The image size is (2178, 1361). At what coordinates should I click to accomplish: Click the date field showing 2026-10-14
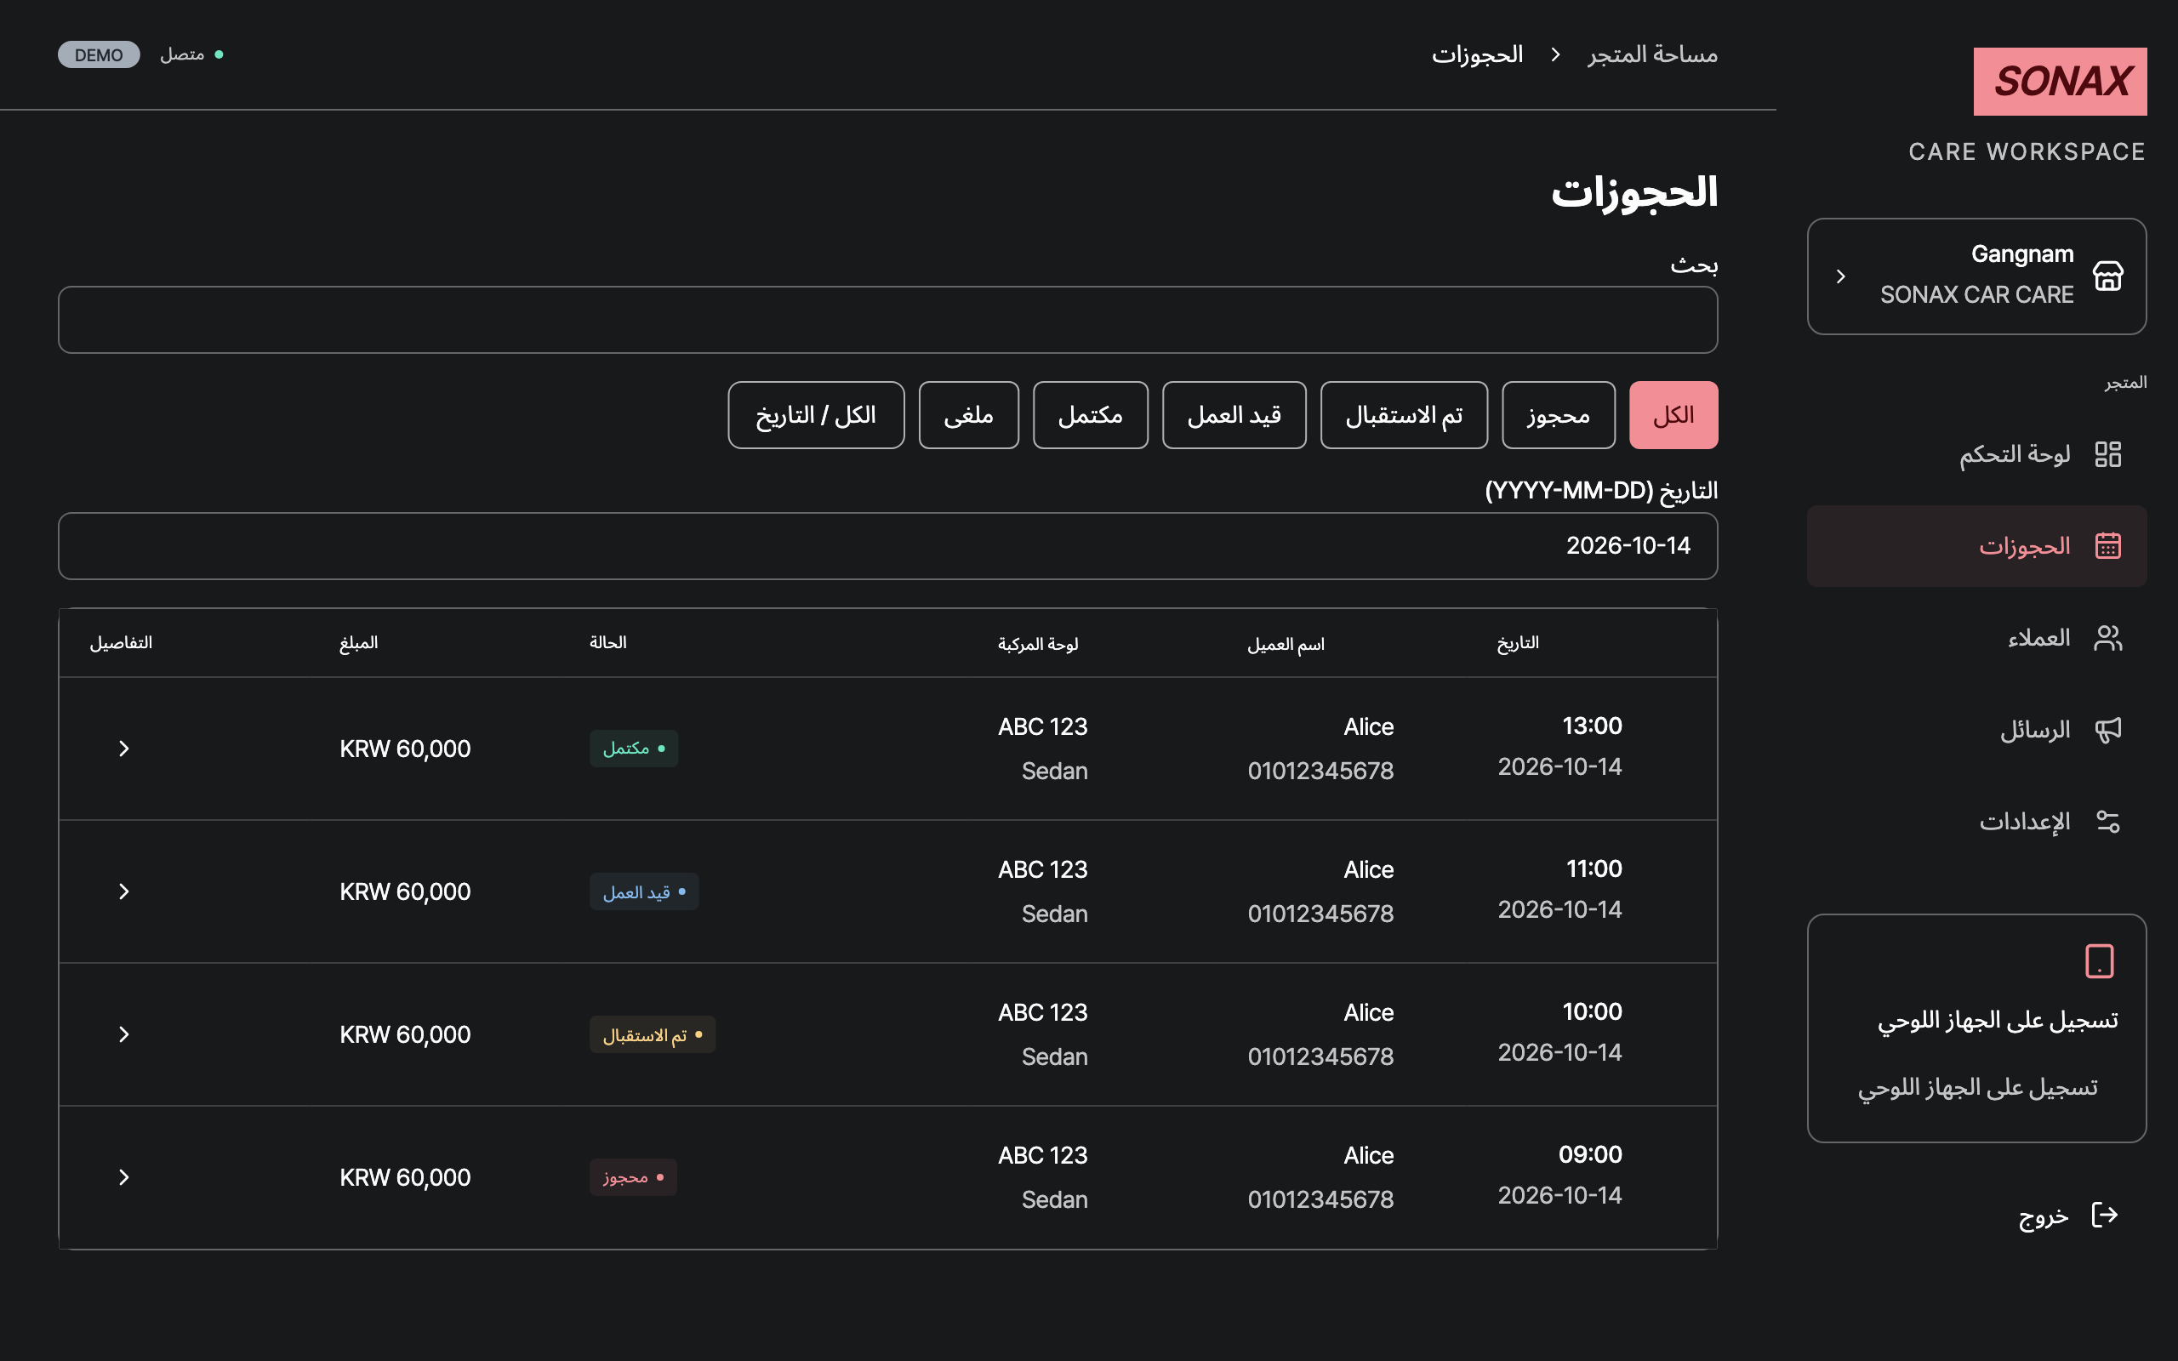[x=887, y=546]
